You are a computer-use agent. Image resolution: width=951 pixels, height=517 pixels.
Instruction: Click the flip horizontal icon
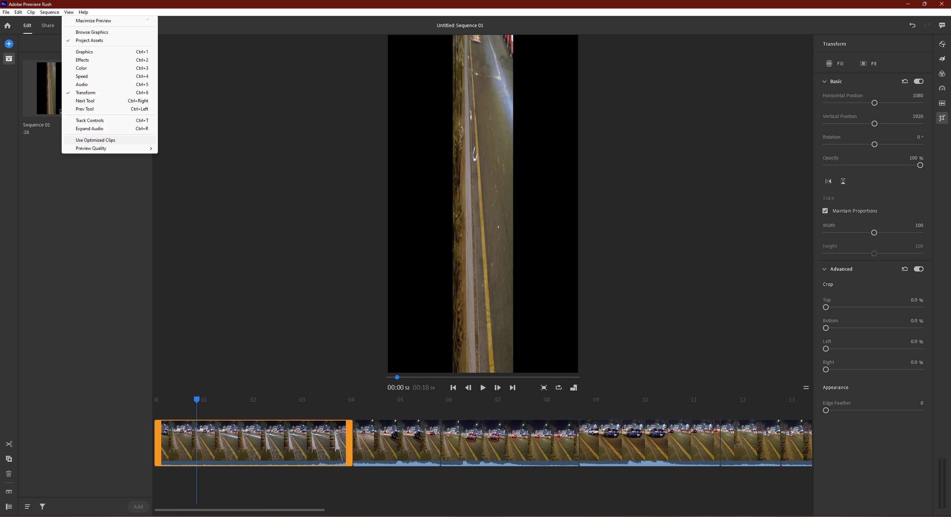pyautogui.click(x=828, y=181)
